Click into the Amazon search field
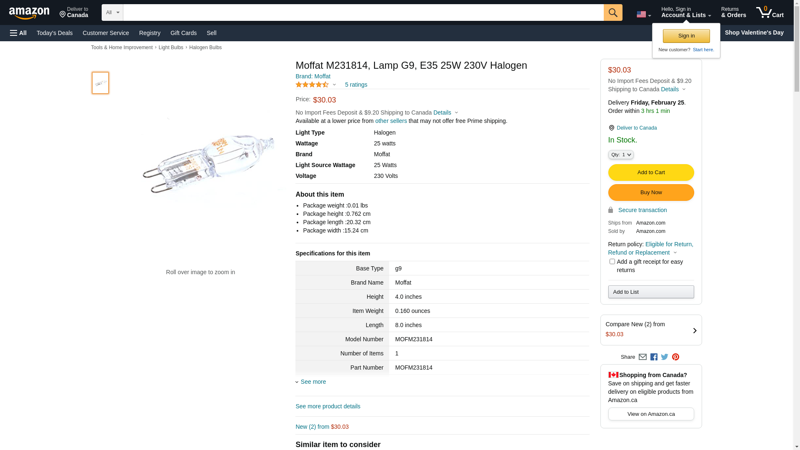The height and width of the screenshot is (450, 800). tap(362, 12)
